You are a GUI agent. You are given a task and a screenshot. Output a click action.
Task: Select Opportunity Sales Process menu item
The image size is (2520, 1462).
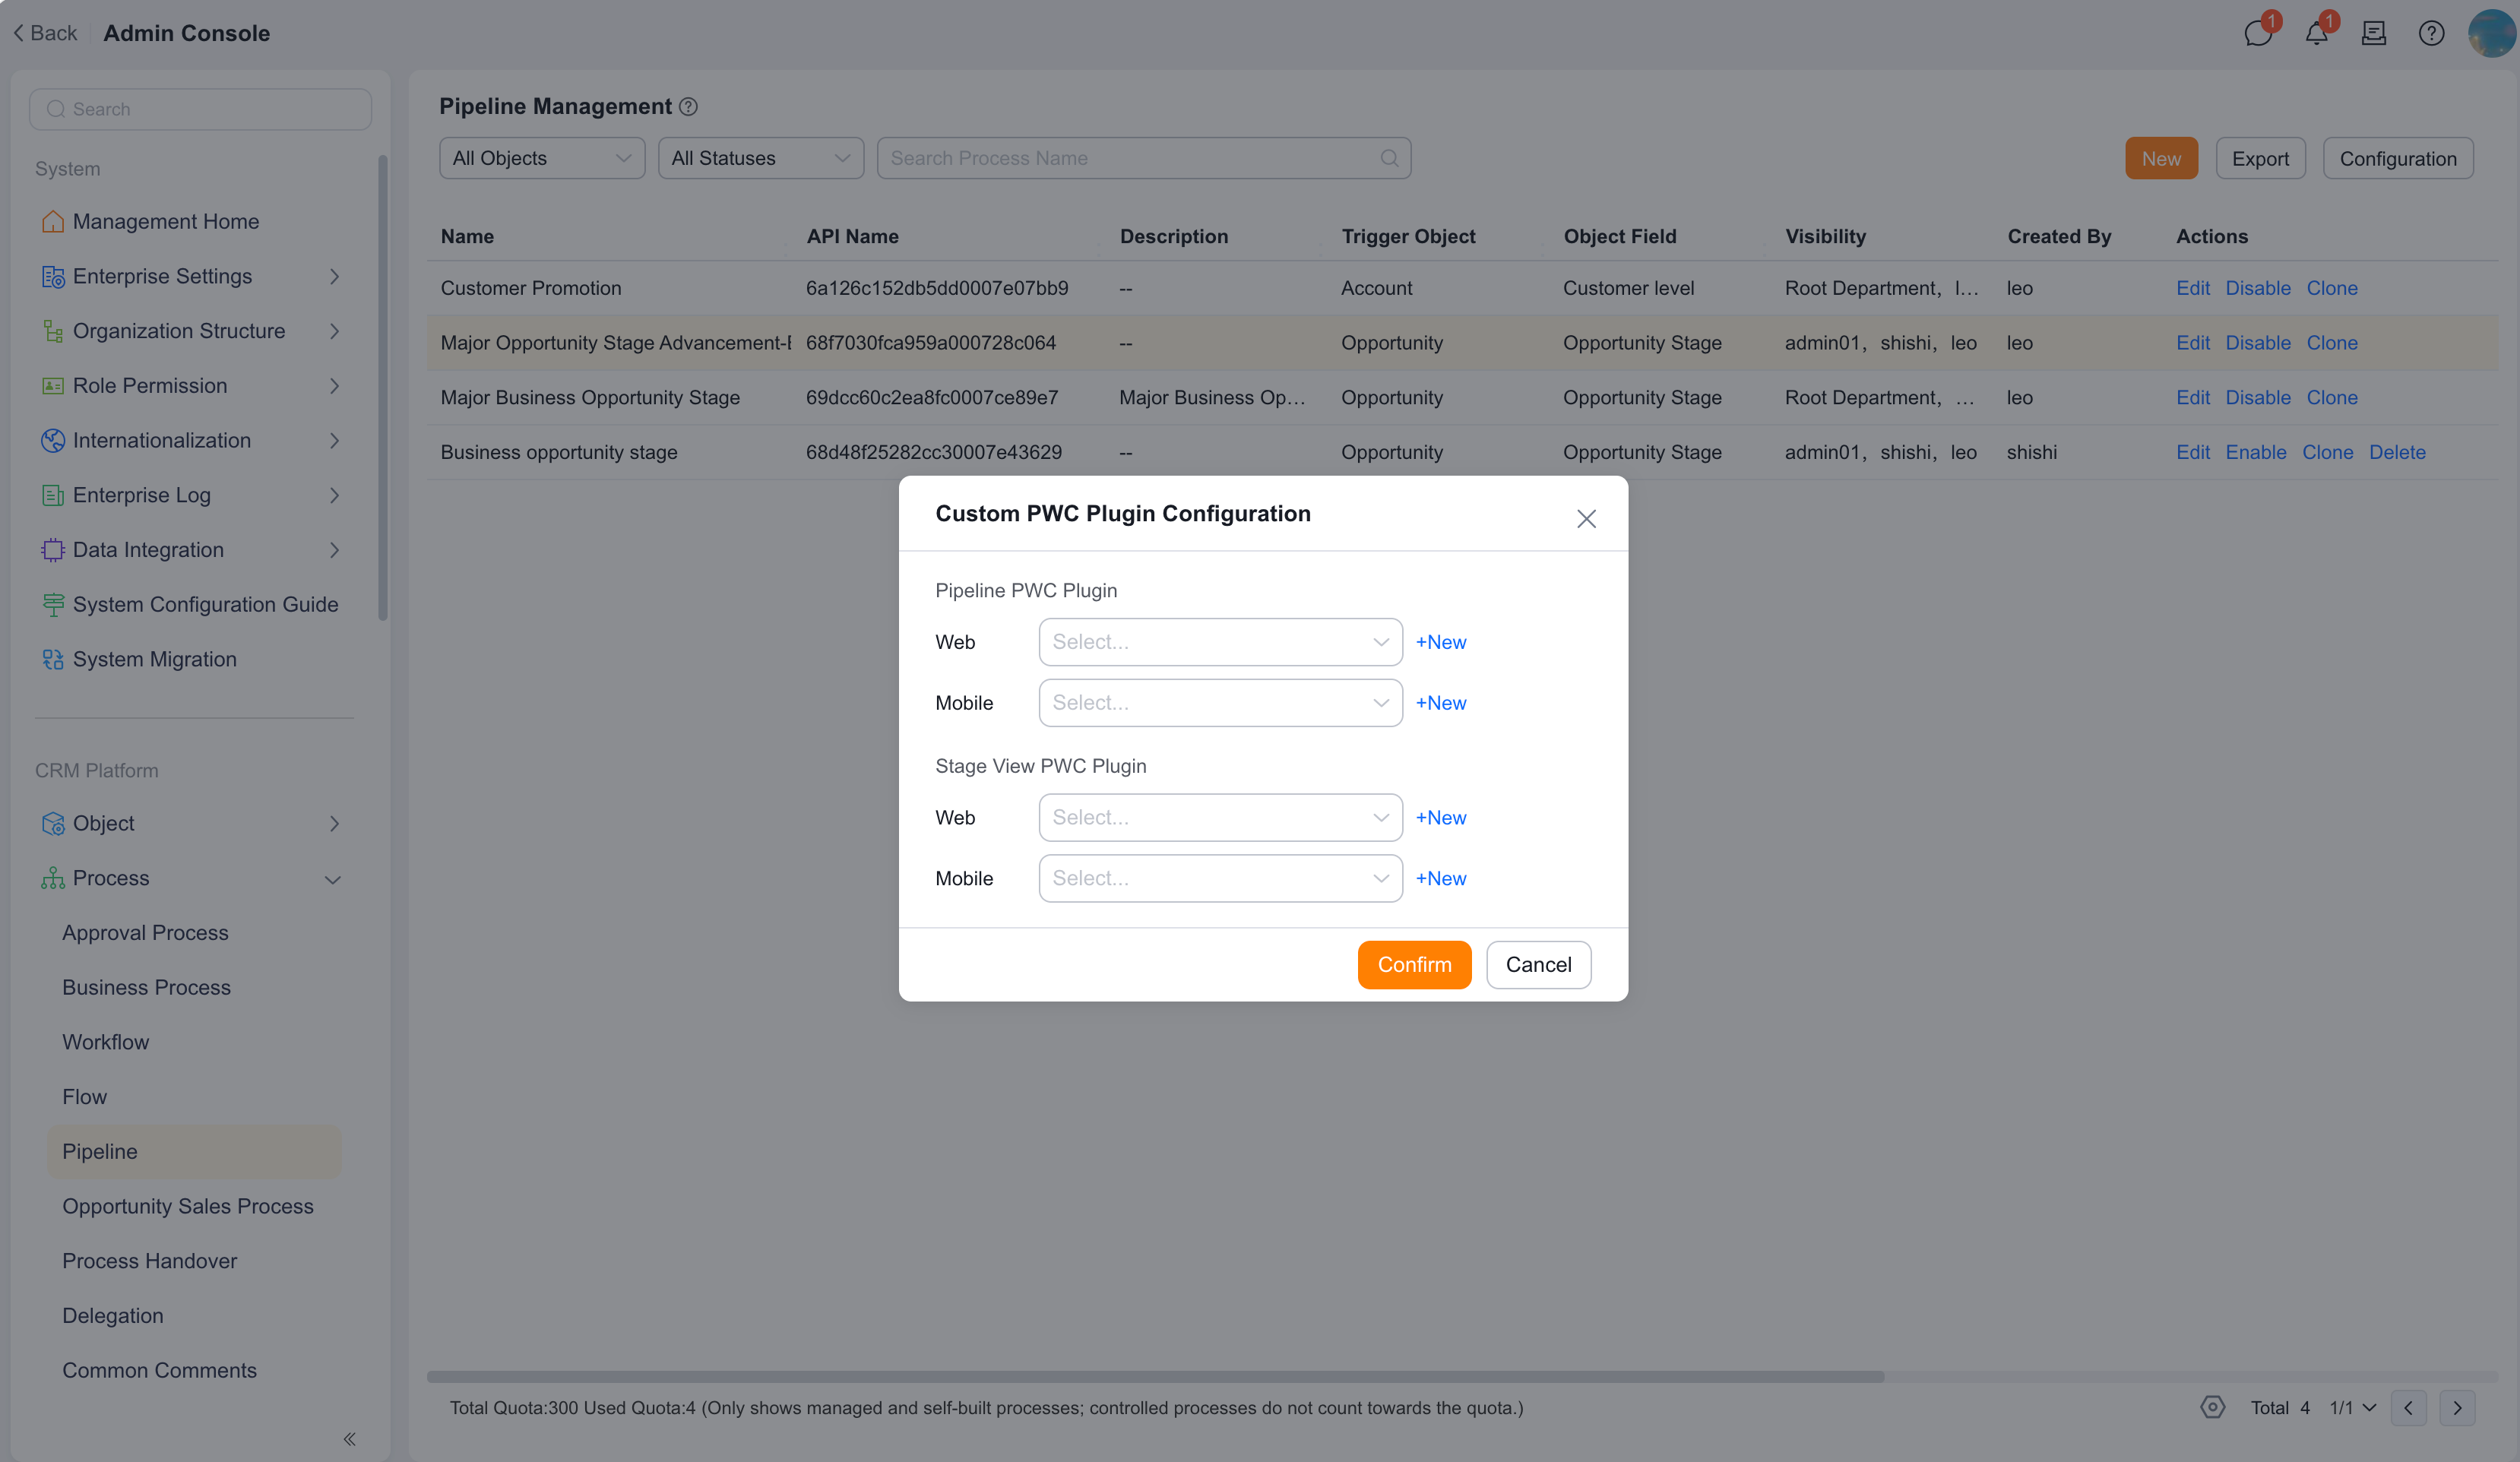point(188,1206)
